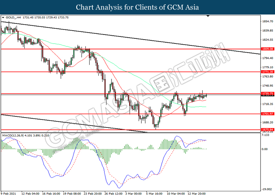This screenshot has height=196, width=275.
Task: Click the 1824.55 price axis value
Action: tap(268, 40)
